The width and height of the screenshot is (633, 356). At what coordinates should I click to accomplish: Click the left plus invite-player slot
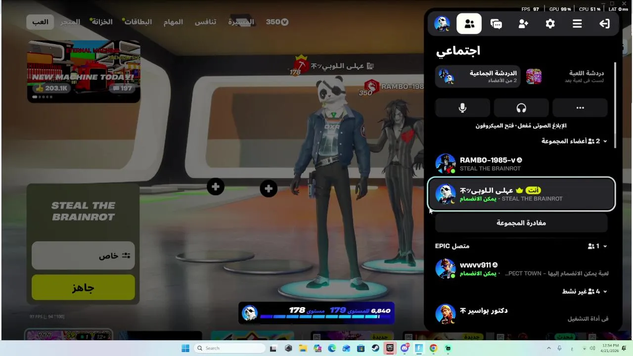coord(216,187)
